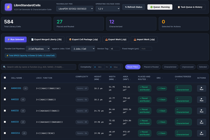Select the Selected filter pill
This screenshot has width=210, height=140.
203,67
